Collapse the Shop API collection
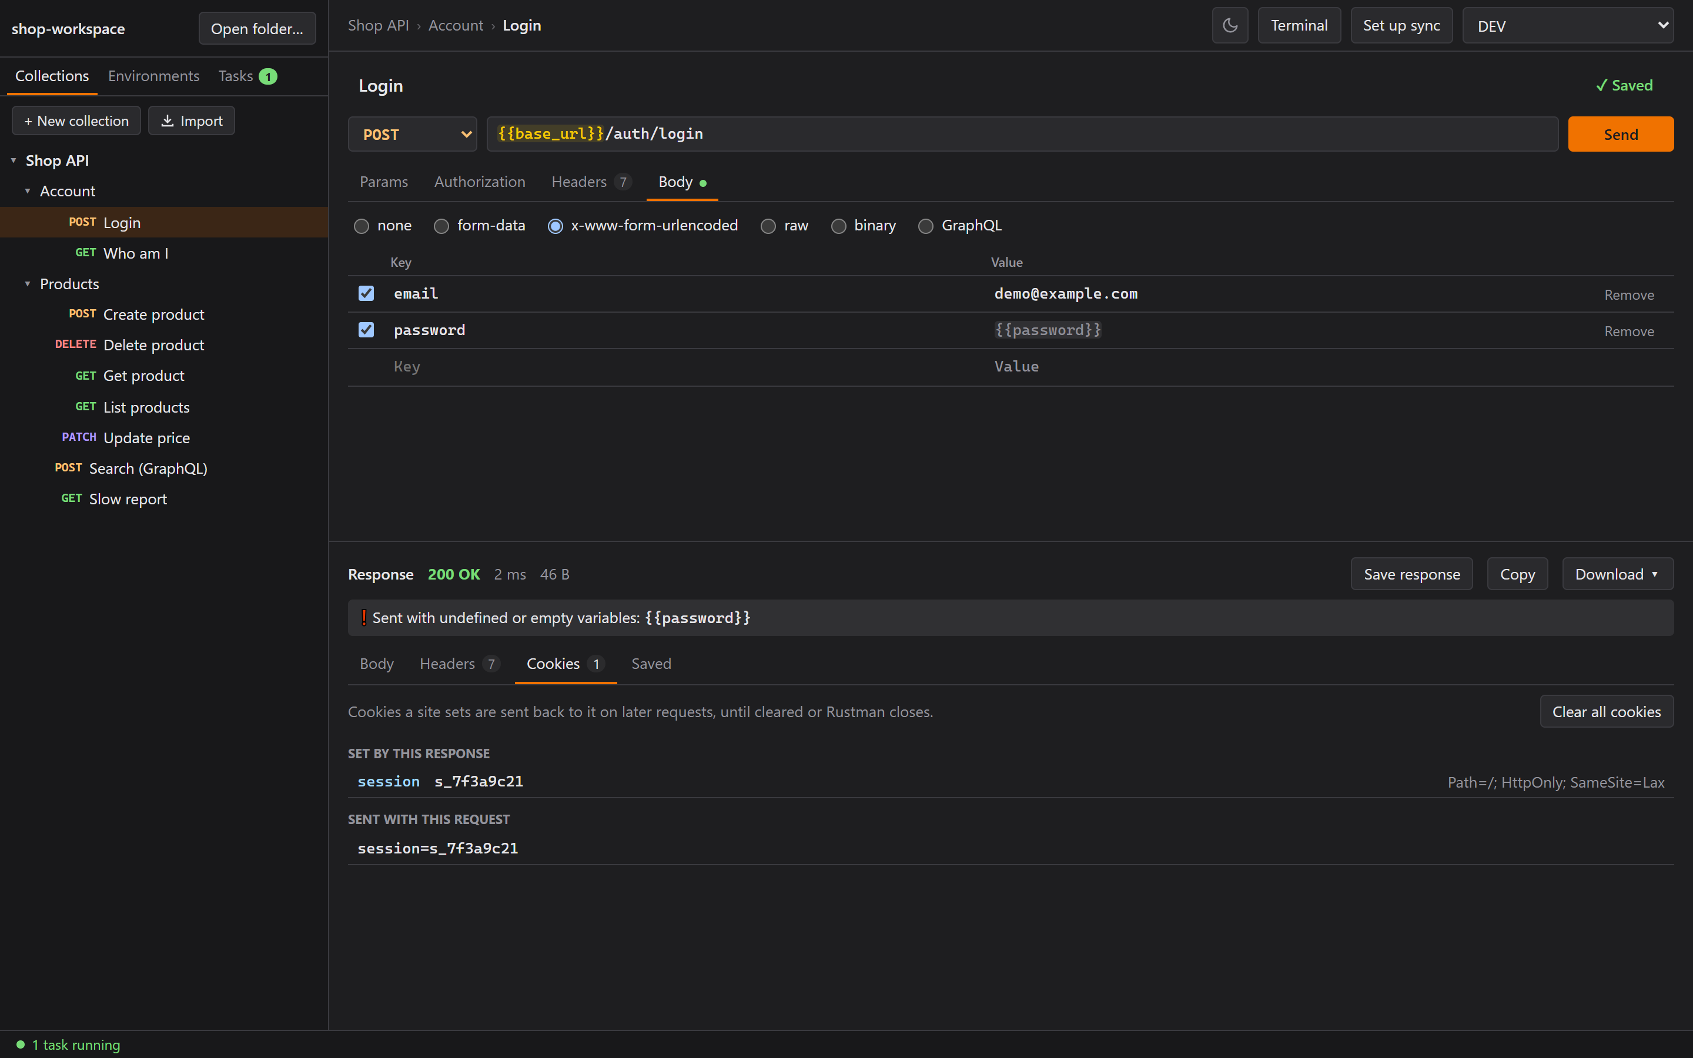Screen dimensions: 1693x1058 pos(14,160)
